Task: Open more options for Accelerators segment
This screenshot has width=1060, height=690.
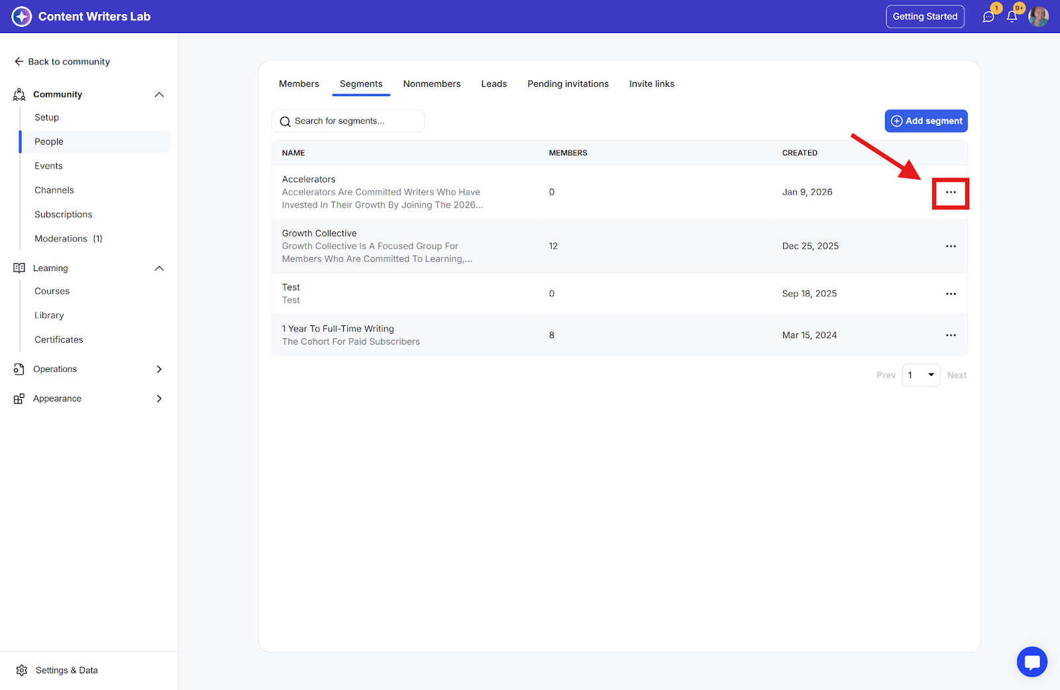Action: (951, 192)
